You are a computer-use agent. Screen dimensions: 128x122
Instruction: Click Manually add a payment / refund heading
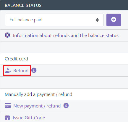pyautogui.click(x=38, y=94)
